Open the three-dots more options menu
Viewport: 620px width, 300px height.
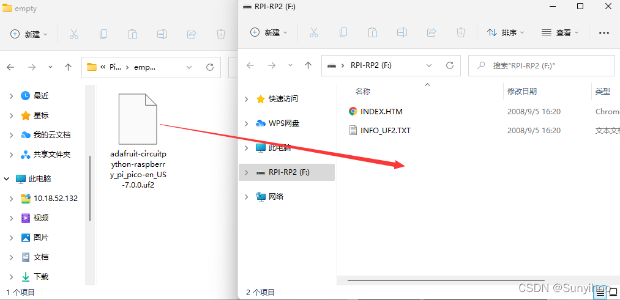(604, 33)
